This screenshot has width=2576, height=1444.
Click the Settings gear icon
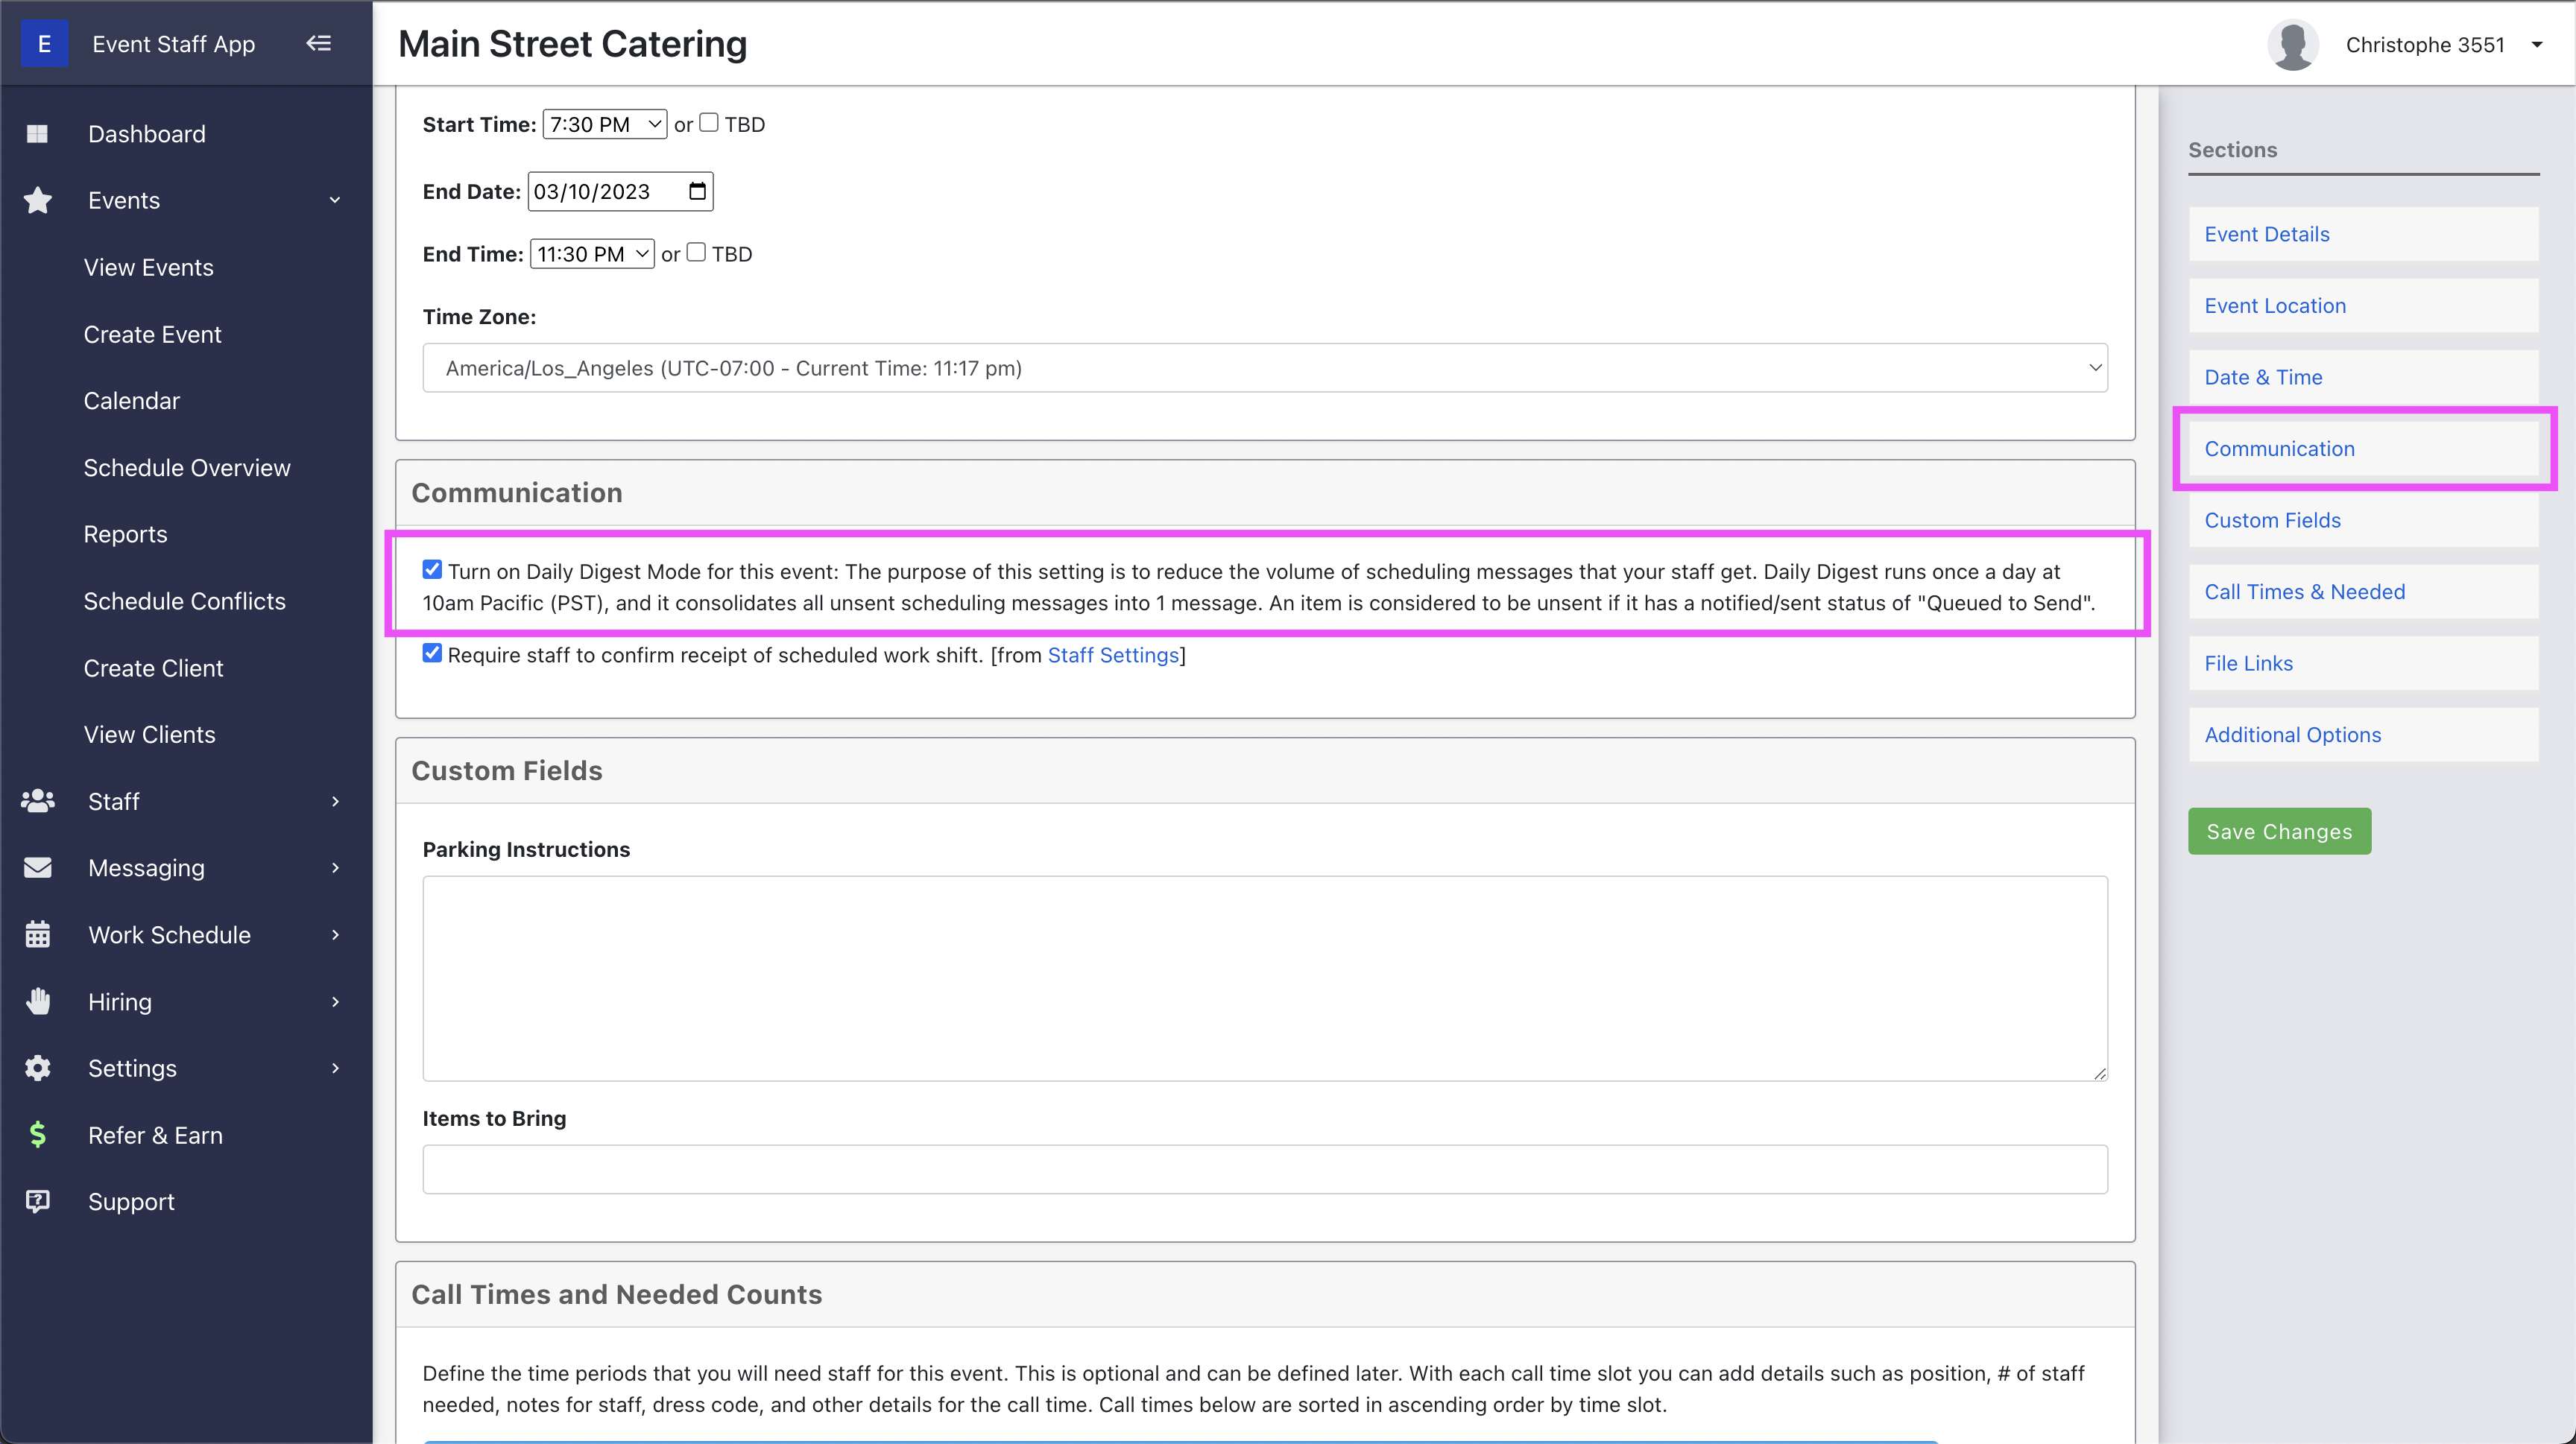37,1067
